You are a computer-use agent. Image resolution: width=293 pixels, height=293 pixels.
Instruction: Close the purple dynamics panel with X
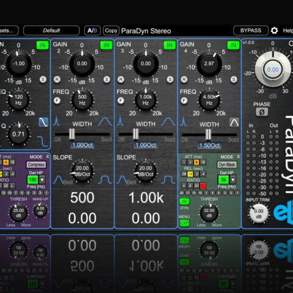click(x=48, y=156)
